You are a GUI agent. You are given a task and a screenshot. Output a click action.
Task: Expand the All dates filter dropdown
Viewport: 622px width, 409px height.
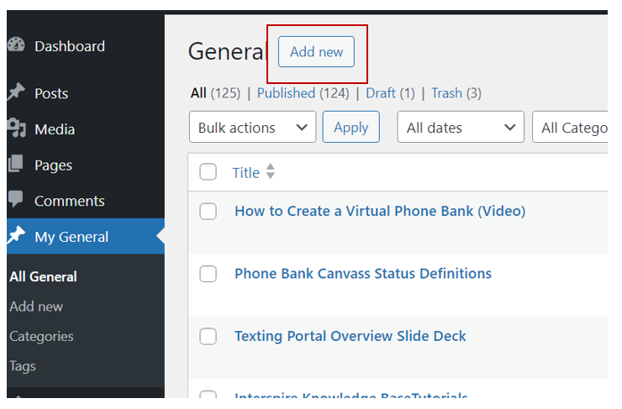click(x=460, y=127)
